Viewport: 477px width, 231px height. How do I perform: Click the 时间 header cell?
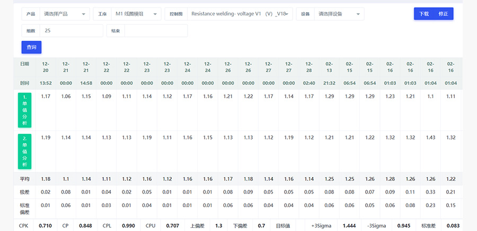[25, 83]
